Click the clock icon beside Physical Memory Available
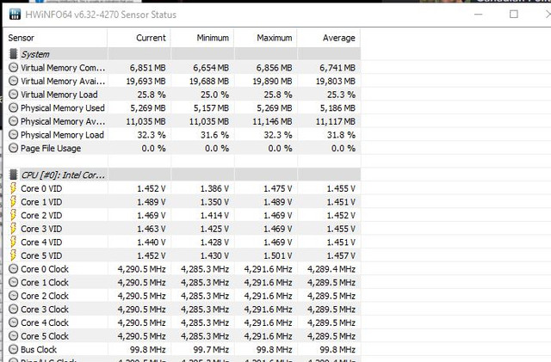 point(14,121)
